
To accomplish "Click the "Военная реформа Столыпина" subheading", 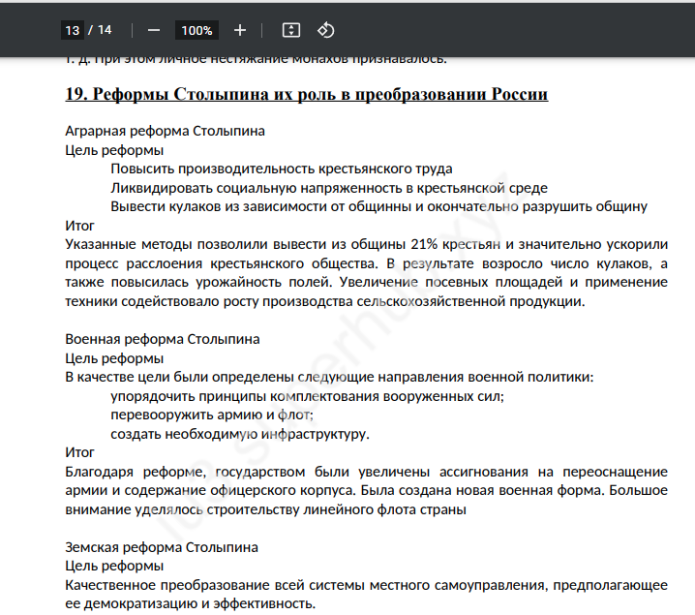I will coord(162,339).
